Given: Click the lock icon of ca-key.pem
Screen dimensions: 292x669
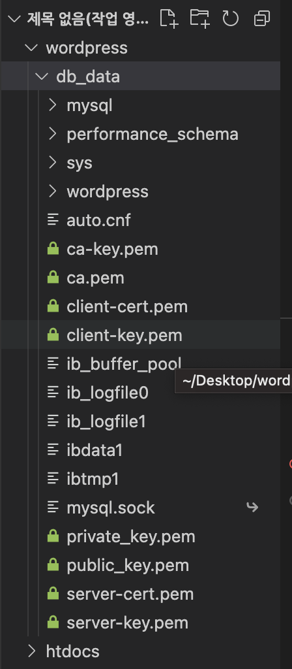Looking at the screenshot, I should tap(53, 249).
